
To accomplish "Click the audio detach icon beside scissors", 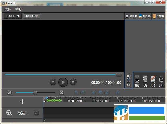I will [x=100, y=93].
